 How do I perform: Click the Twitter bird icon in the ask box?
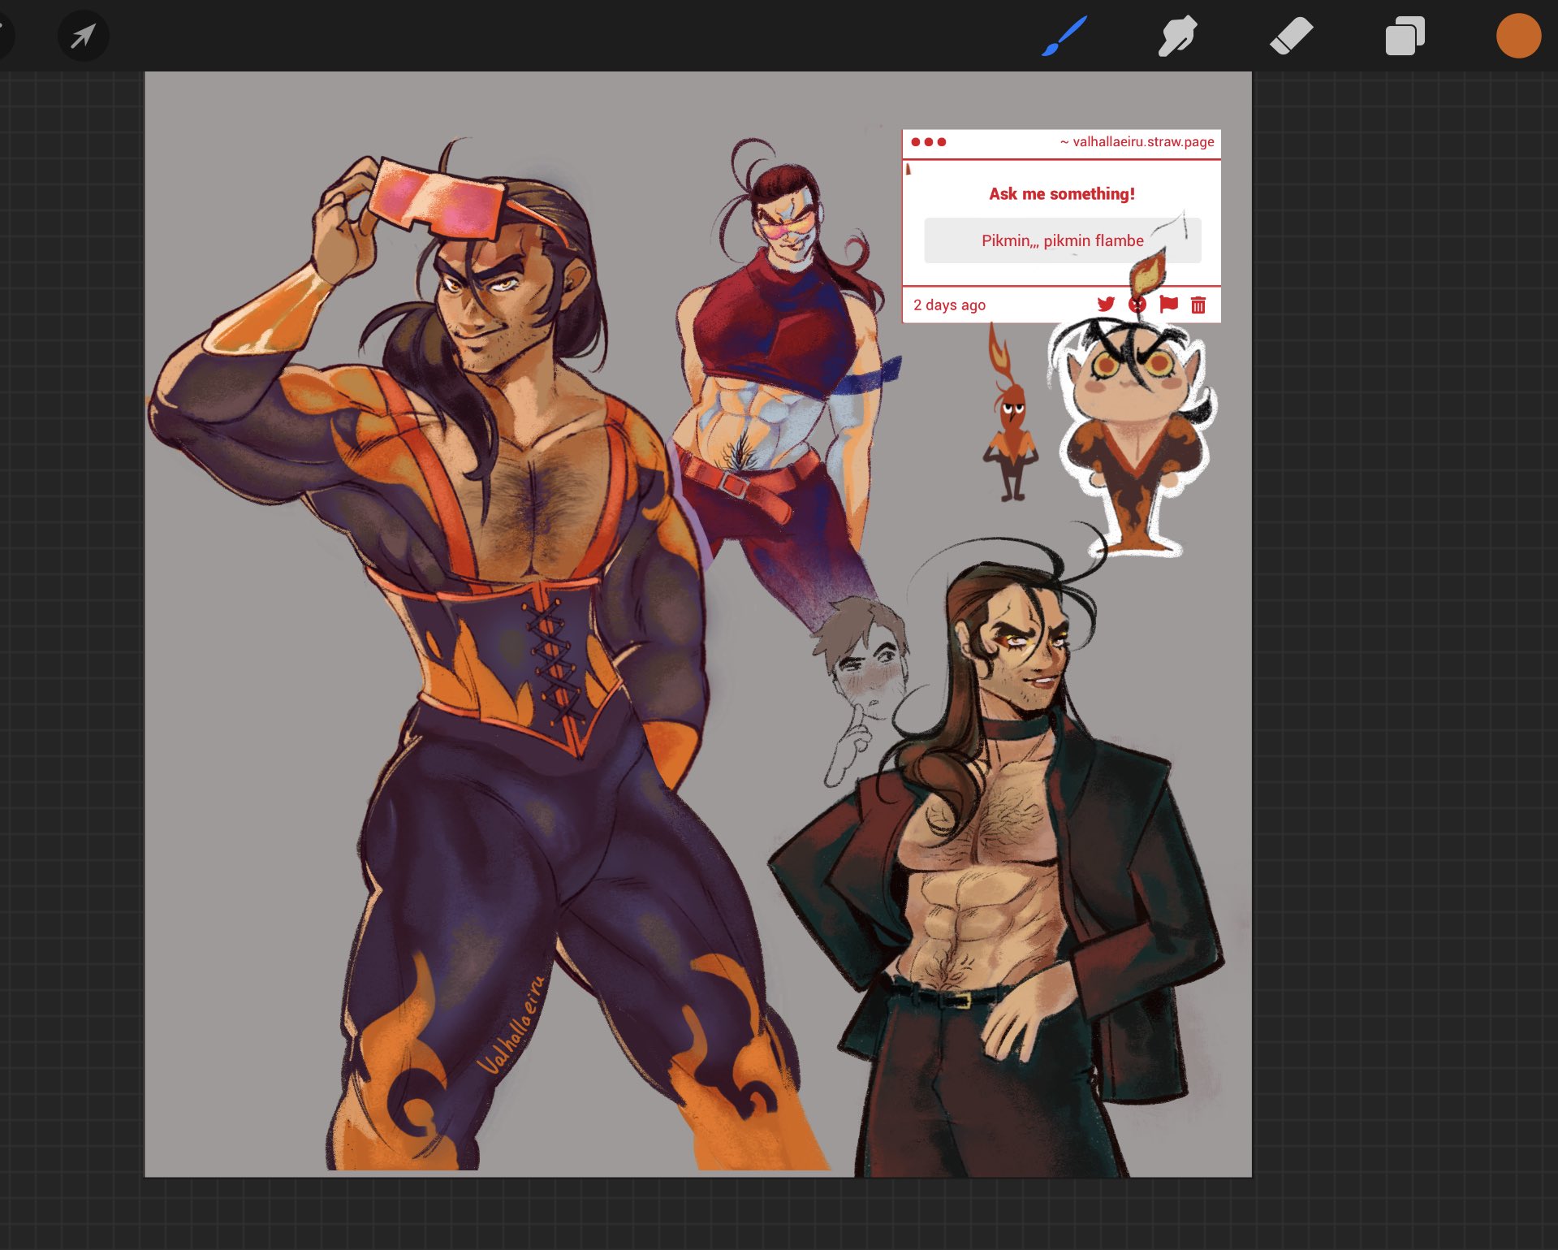pyautogui.click(x=1106, y=305)
